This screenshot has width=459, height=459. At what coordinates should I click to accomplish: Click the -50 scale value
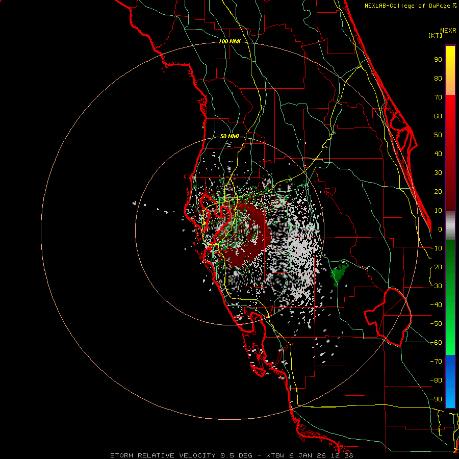click(x=436, y=324)
